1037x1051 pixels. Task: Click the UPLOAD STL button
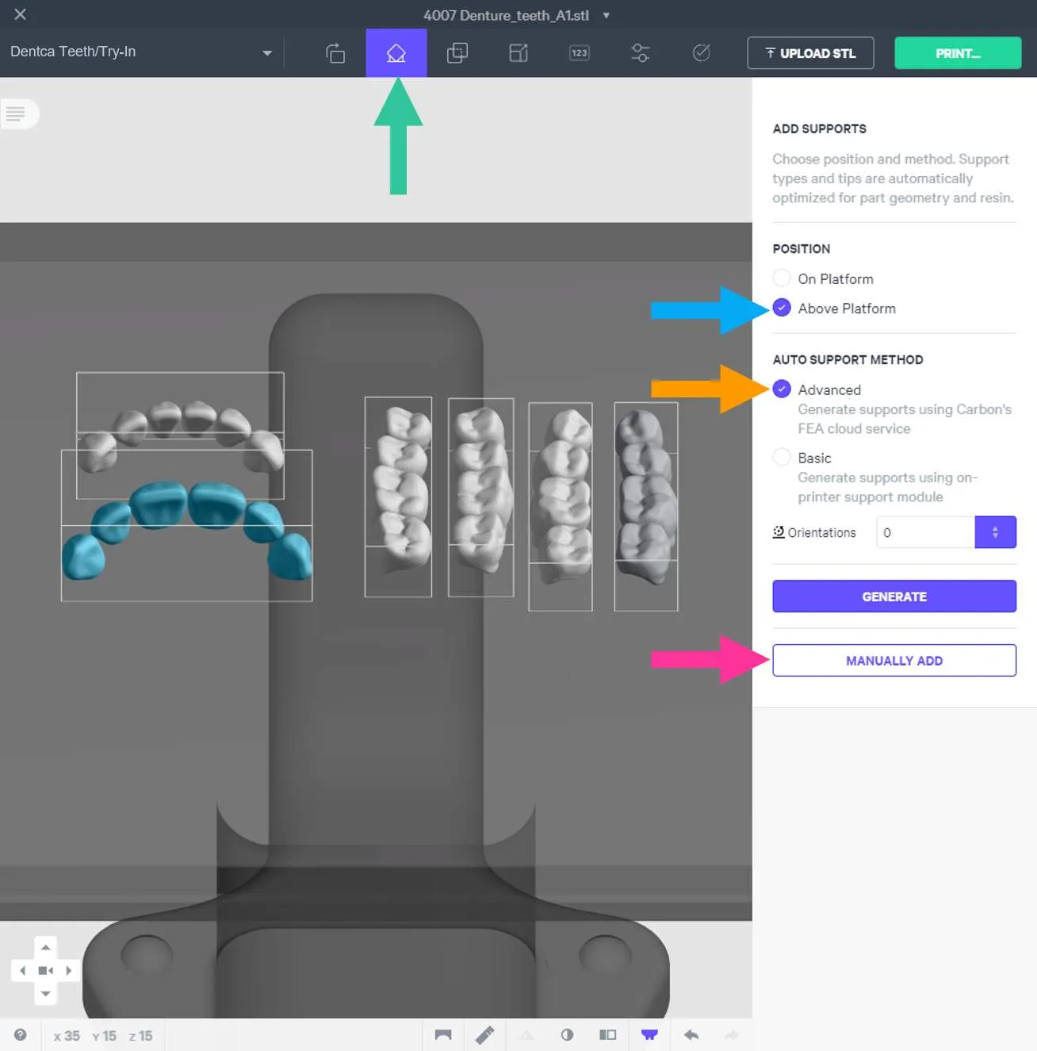click(810, 53)
